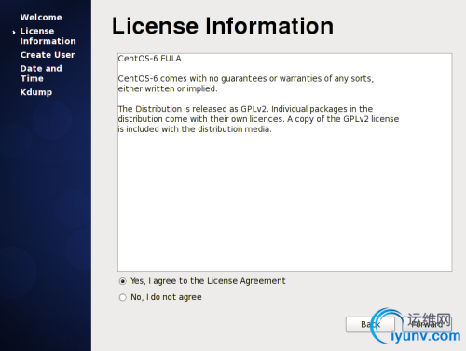Select License Information in sidebar
The height and width of the screenshot is (351, 466).
click(x=48, y=36)
